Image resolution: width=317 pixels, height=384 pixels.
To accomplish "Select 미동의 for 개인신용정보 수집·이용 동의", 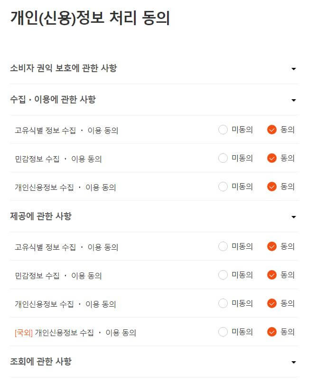I will tap(223, 187).
